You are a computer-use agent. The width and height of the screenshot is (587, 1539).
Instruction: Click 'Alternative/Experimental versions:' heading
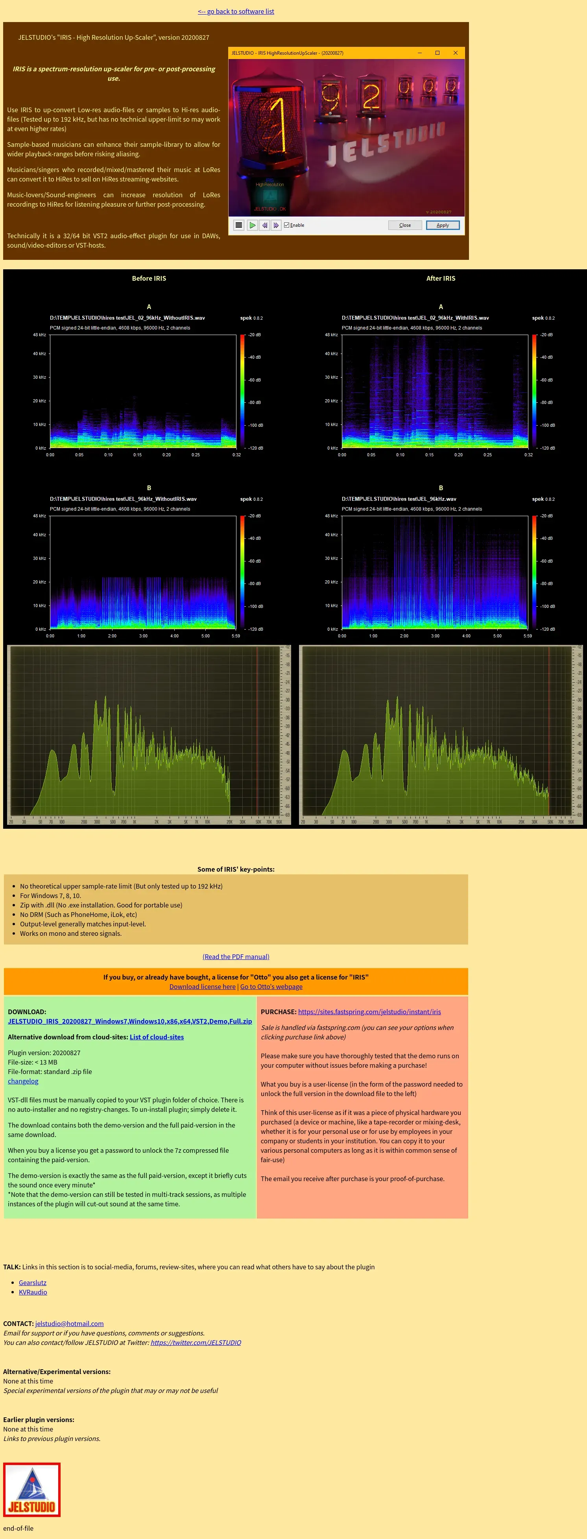(57, 1371)
